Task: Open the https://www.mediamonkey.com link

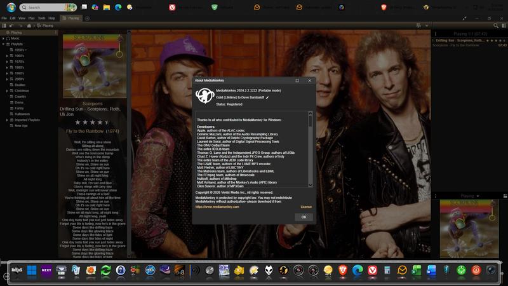Action: (x=217, y=207)
